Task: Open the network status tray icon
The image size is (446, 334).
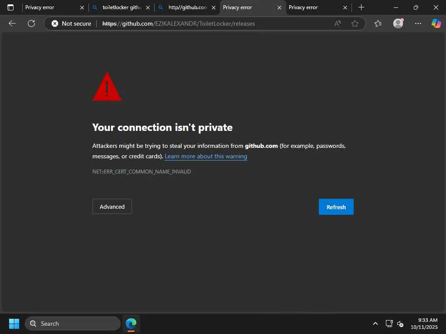Action: (389, 324)
